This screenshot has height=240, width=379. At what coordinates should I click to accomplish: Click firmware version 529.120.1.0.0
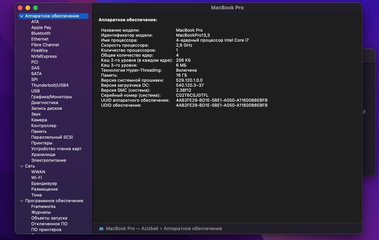(x=189, y=80)
